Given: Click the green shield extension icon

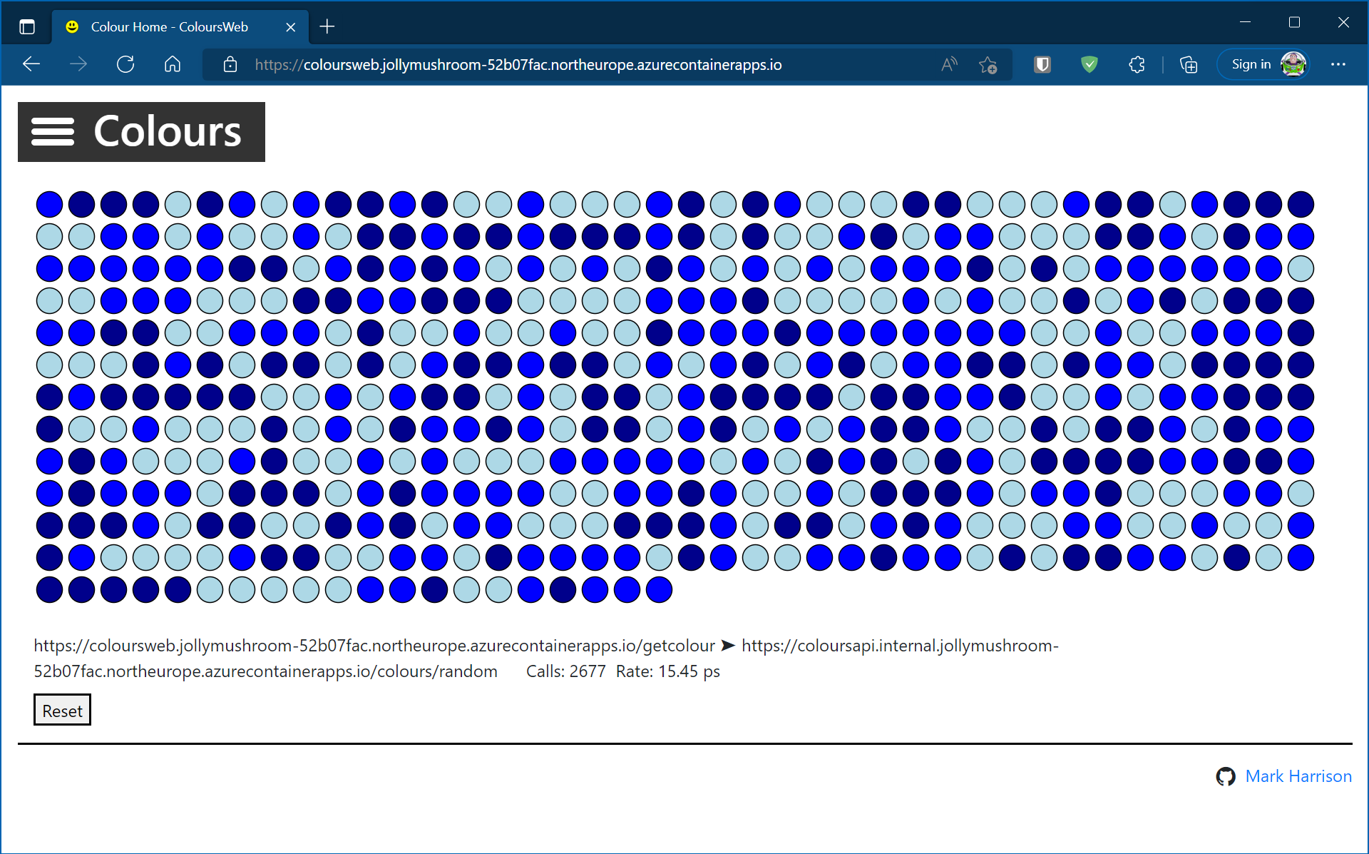Looking at the screenshot, I should [1089, 64].
